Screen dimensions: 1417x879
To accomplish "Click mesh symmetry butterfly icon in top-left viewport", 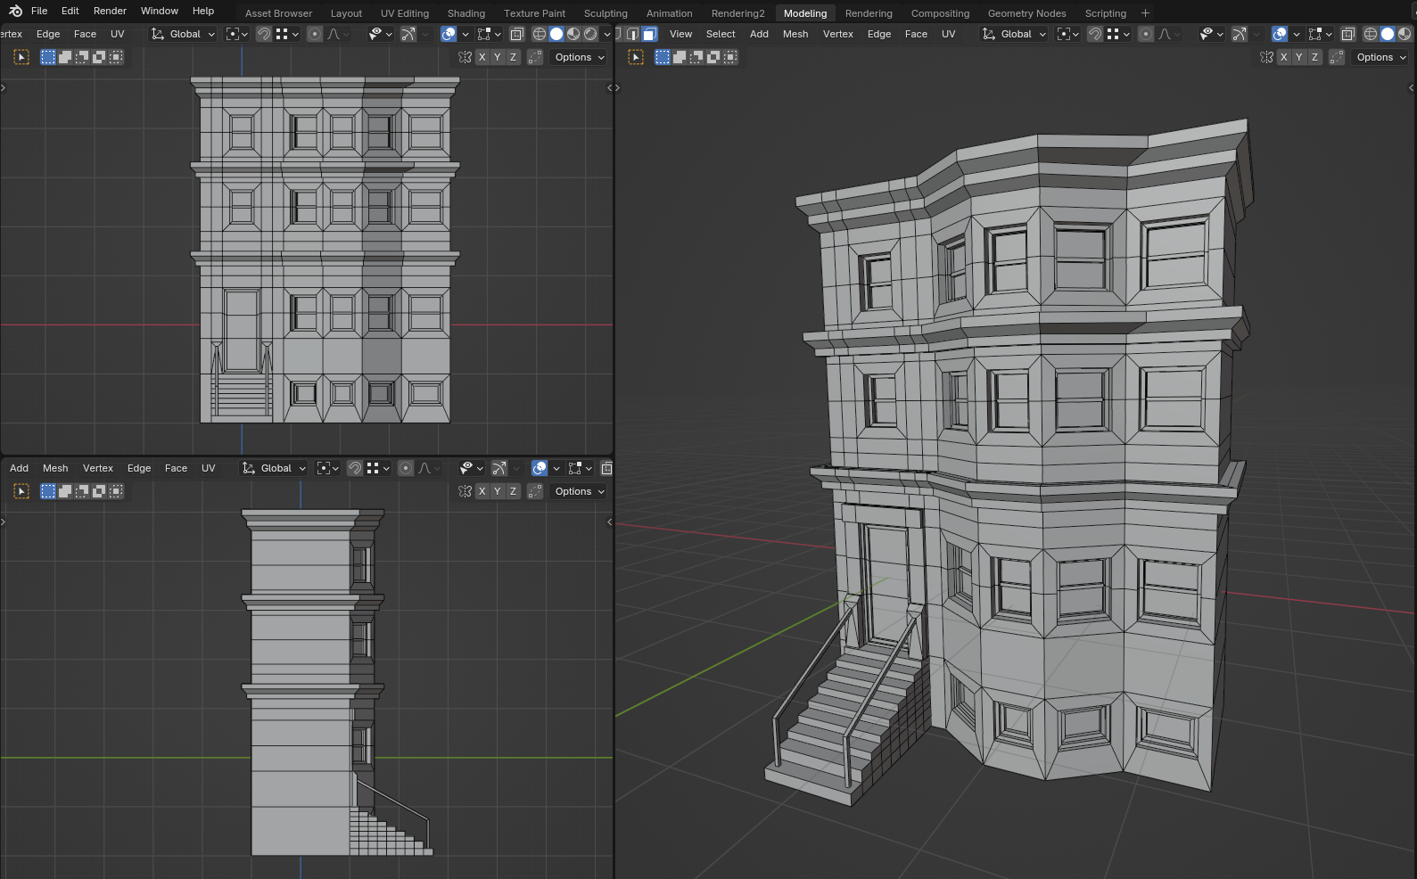I will point(465,57).
